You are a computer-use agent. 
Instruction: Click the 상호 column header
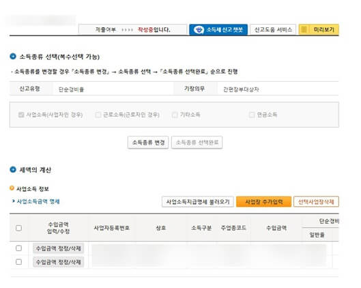coord(160,228)
